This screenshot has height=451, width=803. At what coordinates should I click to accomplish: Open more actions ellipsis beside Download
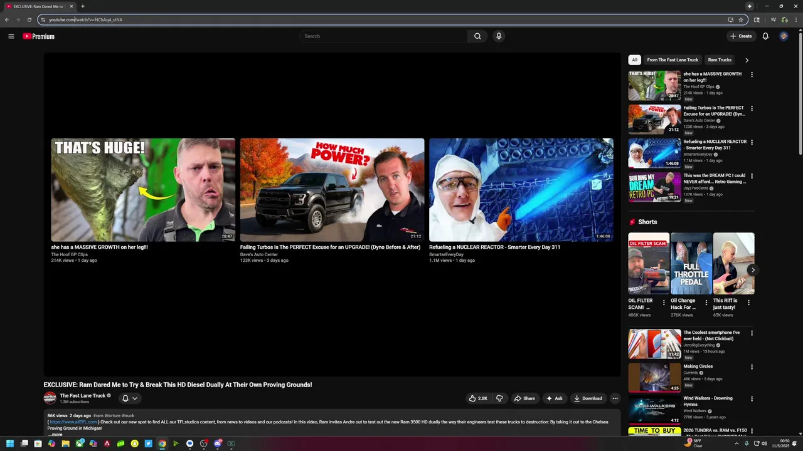pos(615,398)
